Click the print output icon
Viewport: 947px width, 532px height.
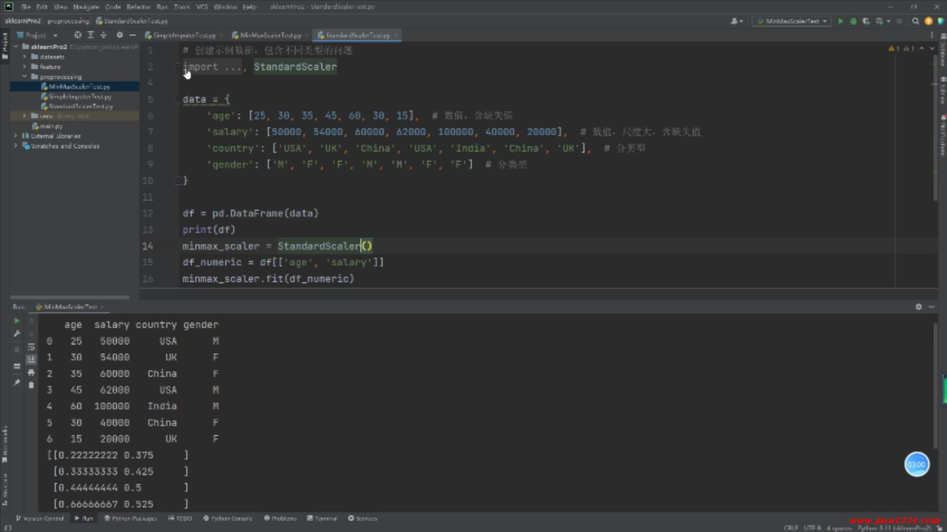point(31,372)
